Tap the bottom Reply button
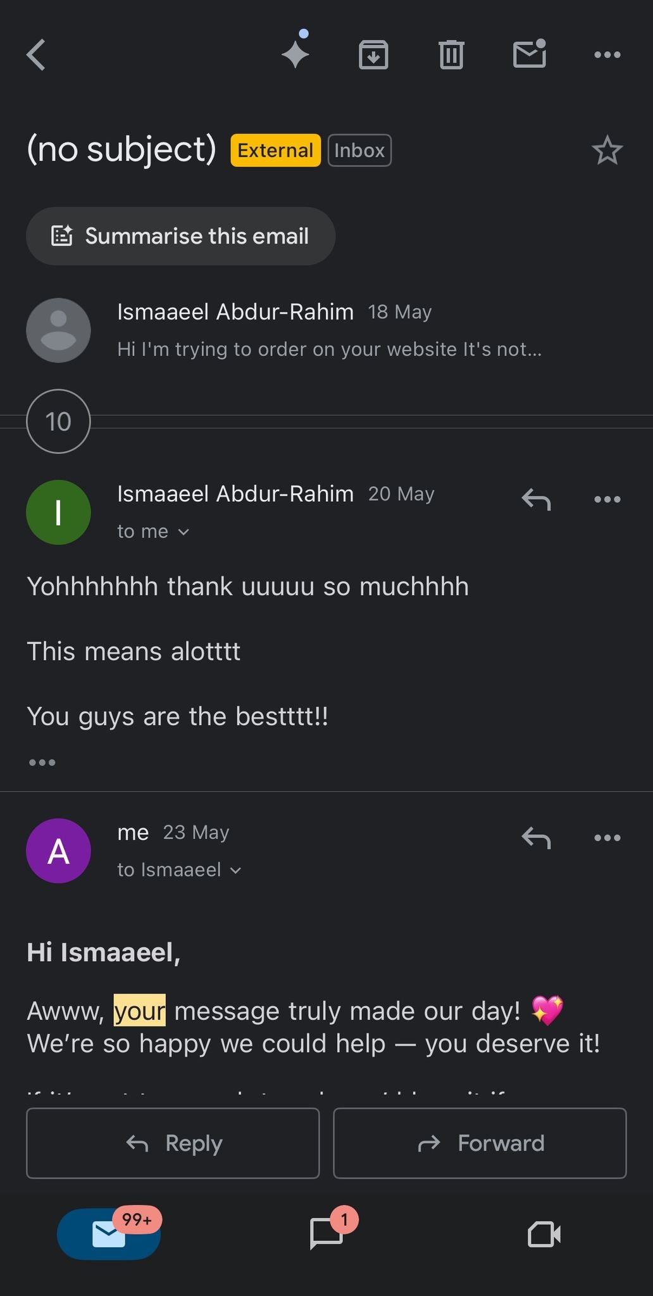Viewport: 653px width, 1296px height. coord(173,1143)
